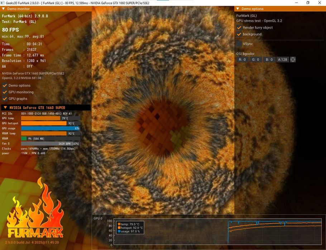Click the GPU 0 monitoring graph plot

click(x=217, y=232)
